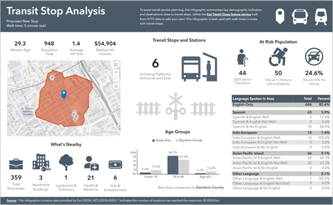
Task: Select the Spanish language group row
Action: pyautogui.click(x=281, y=112)
